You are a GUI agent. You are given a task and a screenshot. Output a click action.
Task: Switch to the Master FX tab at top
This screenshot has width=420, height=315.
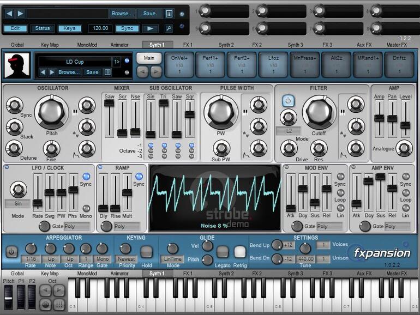tap(397, 45)
